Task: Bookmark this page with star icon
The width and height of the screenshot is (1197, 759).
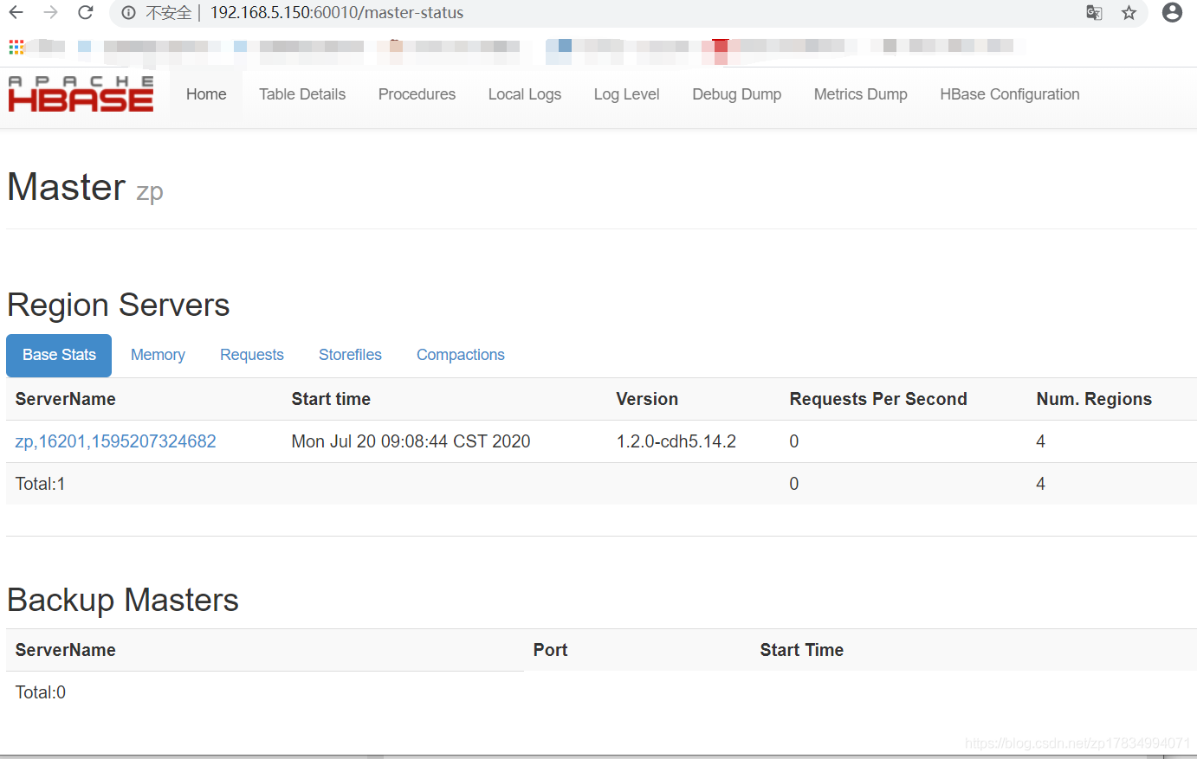Action: click(x=1129, y=12)
